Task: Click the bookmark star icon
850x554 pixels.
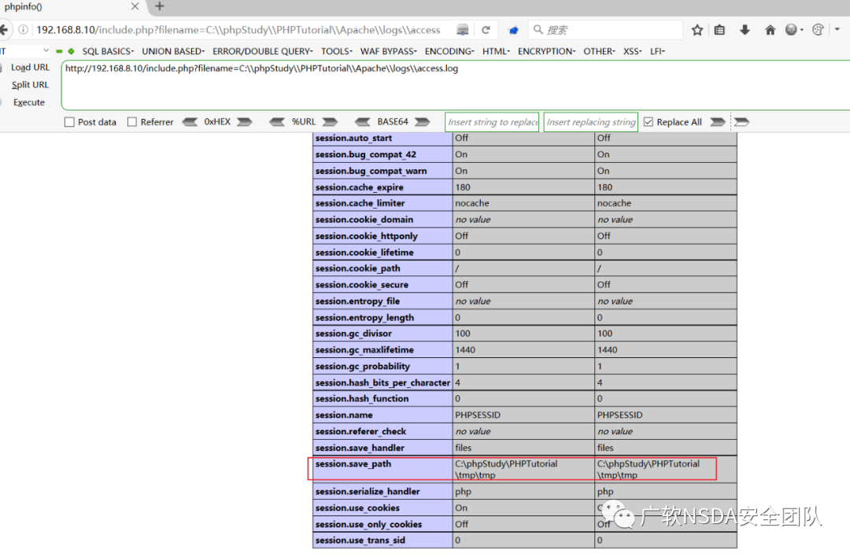Action: pyautogui.click(x=697, y=30)
